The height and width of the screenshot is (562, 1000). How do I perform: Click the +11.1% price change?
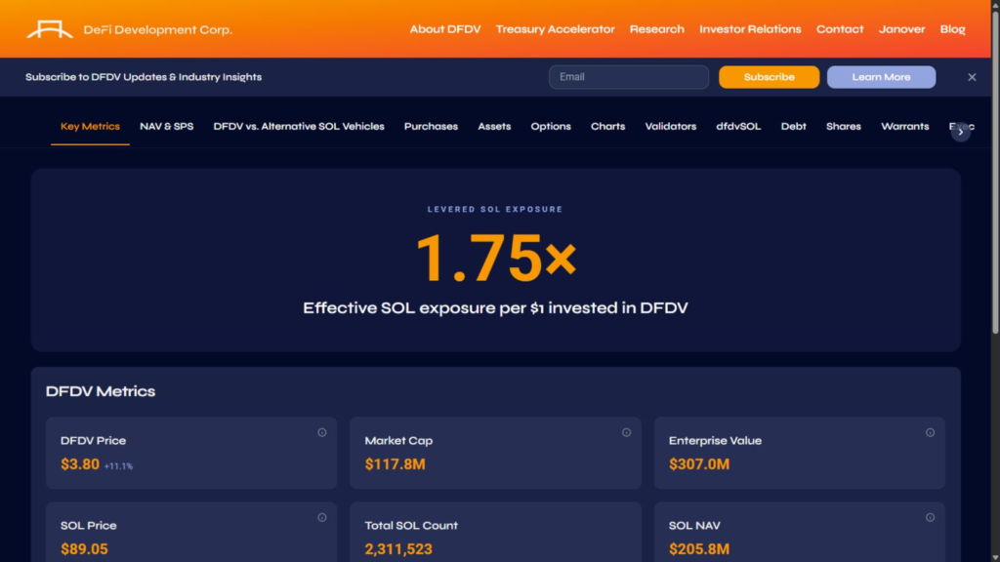pyautogui.click(x=118, y=466)
